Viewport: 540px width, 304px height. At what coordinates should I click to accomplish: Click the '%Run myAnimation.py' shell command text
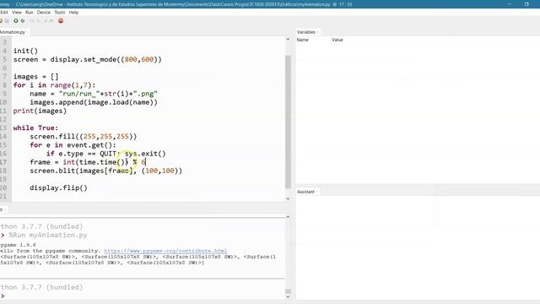[x=48, y=235]
